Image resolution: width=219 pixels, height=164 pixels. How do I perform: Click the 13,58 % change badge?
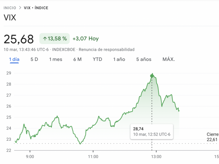point(55,39)
